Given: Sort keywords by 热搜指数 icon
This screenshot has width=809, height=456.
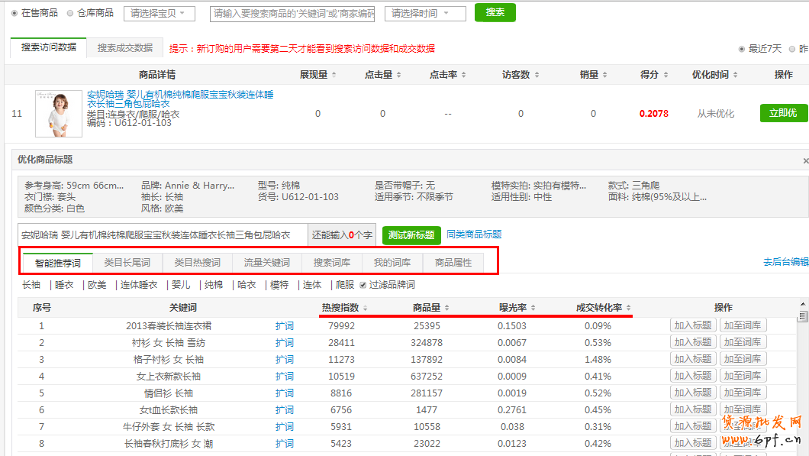Looking at the screenshot, I should (x=366, y=308).
